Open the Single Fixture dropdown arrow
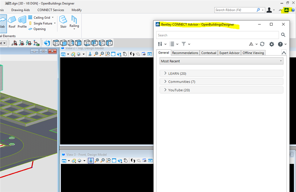The image size is (296, 192). tap(55, 23)
